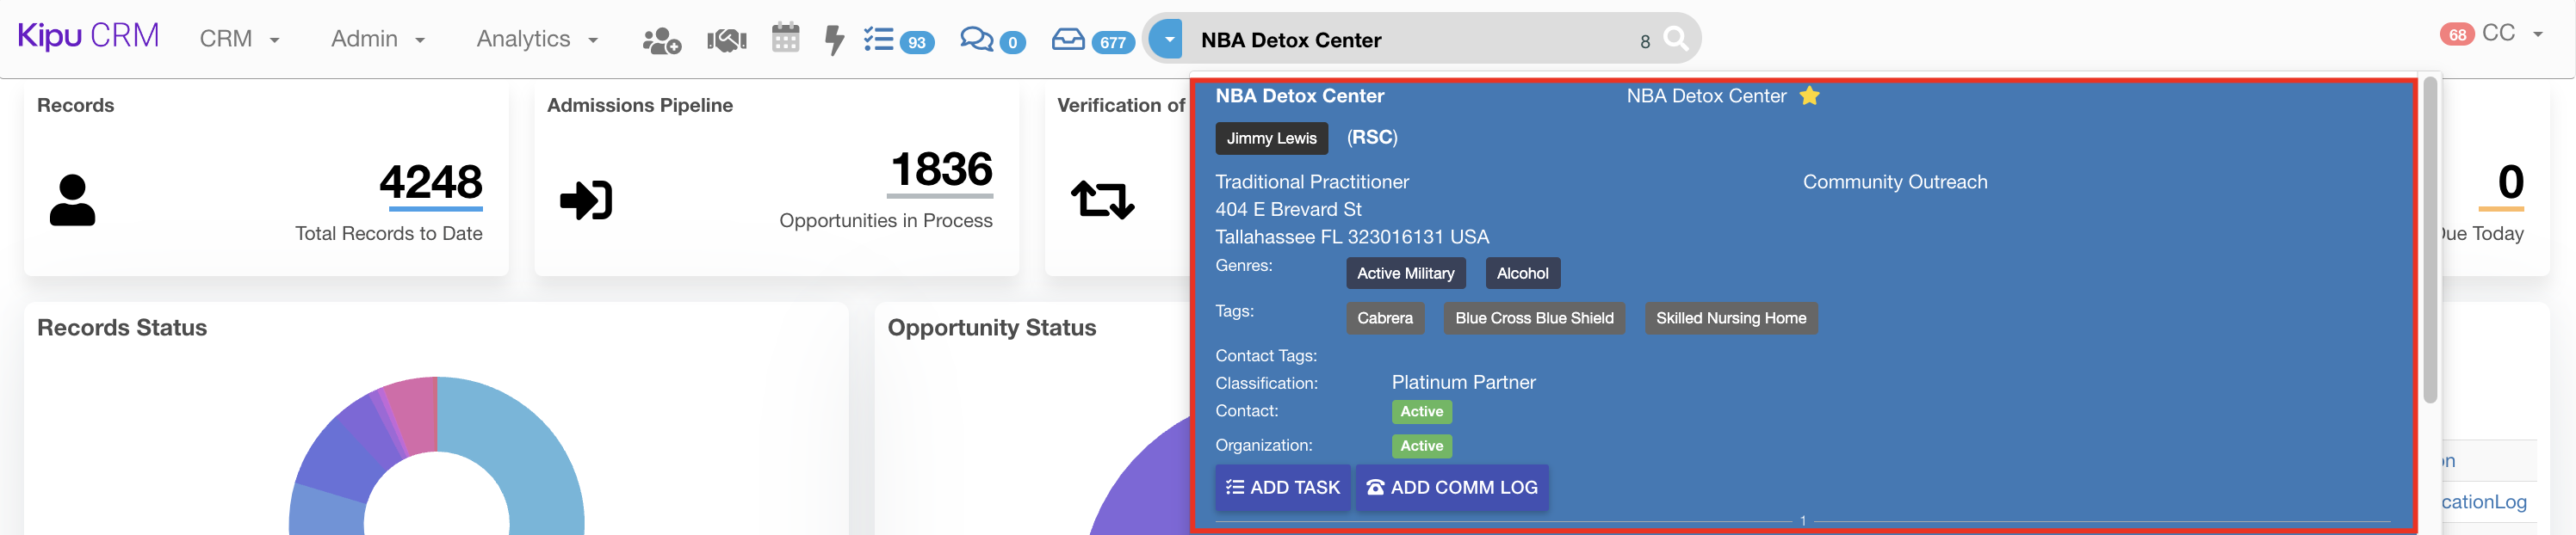The image size is (2576, 535).
Task: Click the NBA Detox Center search field
Action: pos(1410,40)
